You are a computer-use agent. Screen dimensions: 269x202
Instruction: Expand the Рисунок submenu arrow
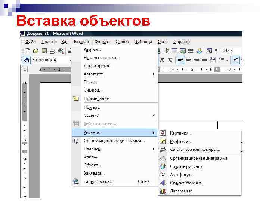[154, 132]
